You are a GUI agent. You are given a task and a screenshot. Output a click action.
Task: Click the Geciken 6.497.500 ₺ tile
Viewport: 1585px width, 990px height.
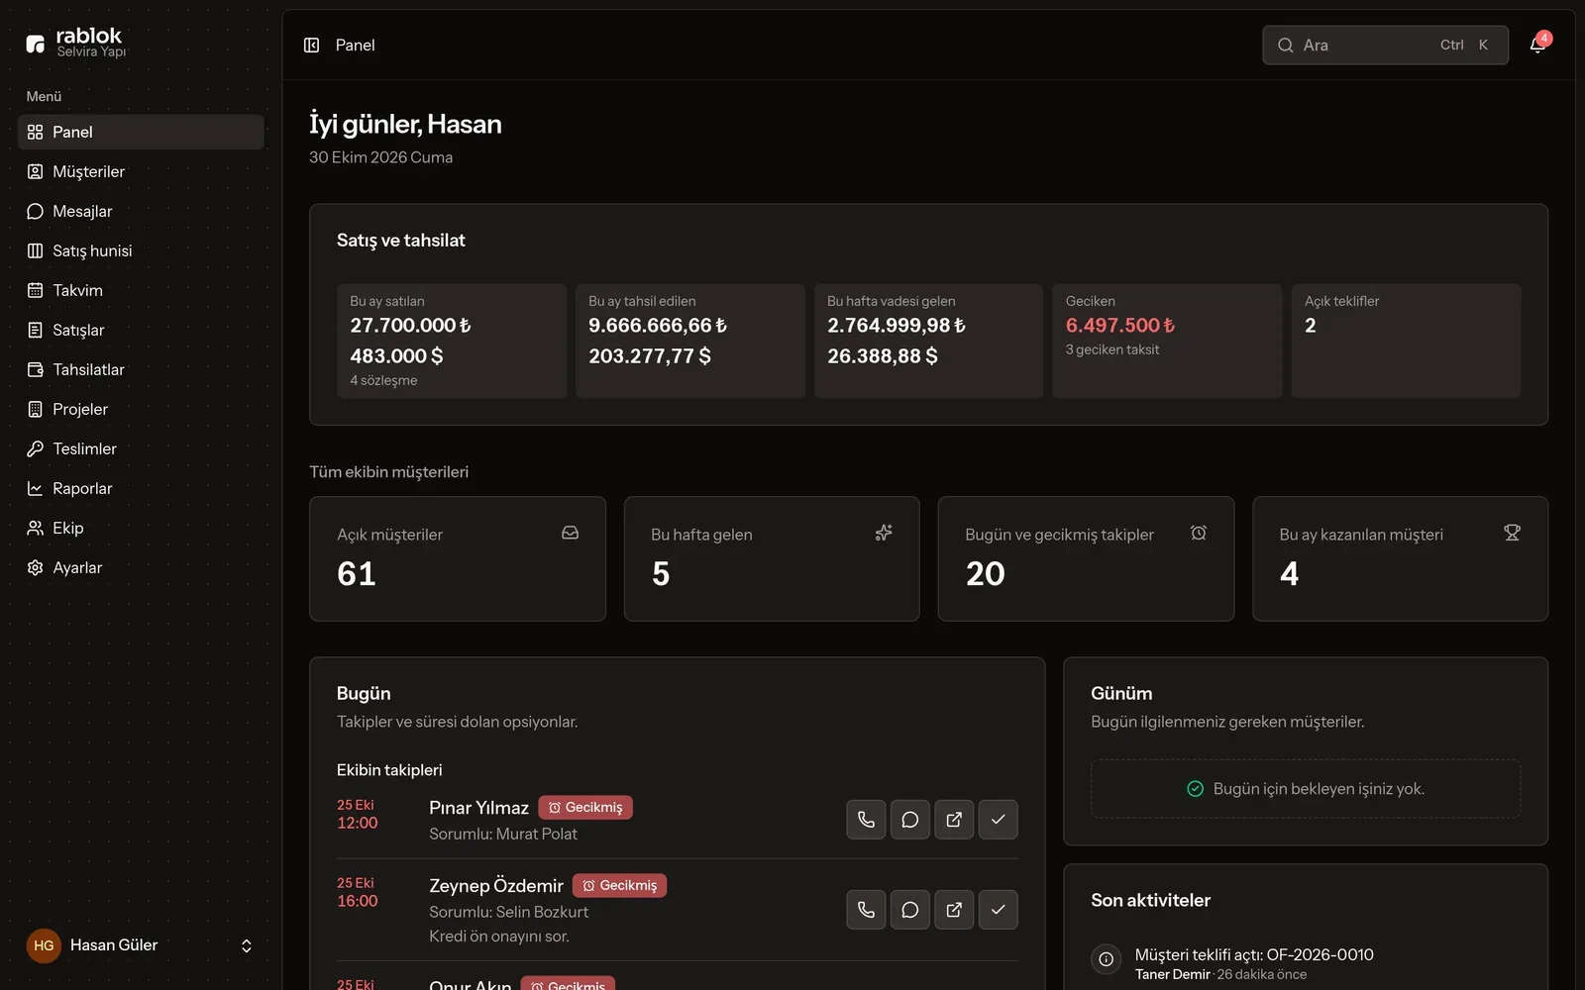(x=1167, y=341)
